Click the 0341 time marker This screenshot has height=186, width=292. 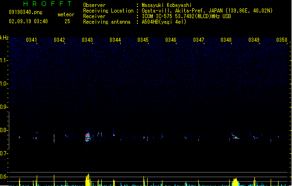pyautogui.click(x=31, y=40)
